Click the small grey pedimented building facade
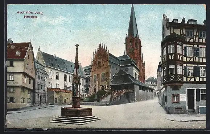Viewport: 210px width, 134px height. click(x=41, y=85)
